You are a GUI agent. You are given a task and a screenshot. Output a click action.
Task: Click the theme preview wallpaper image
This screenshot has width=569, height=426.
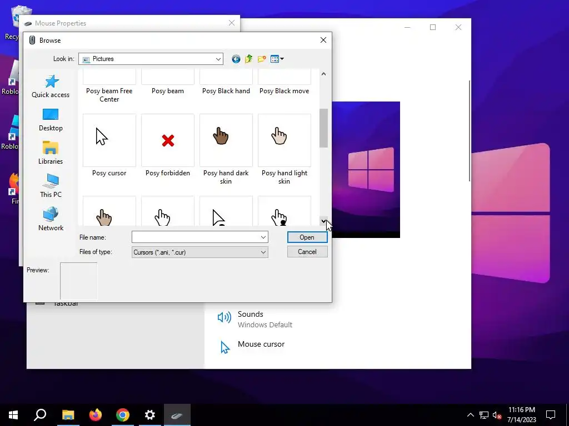(x=366, y=170)
